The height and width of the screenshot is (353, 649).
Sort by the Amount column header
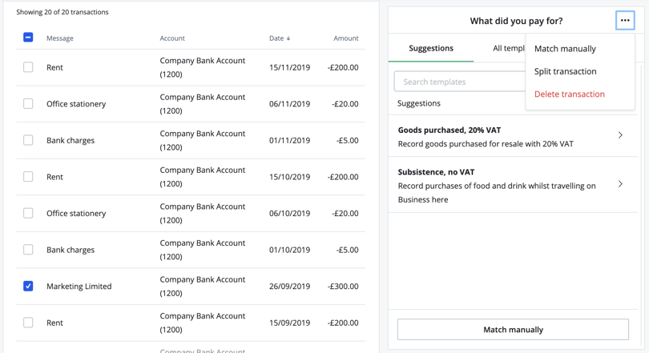tap(345, 38)
